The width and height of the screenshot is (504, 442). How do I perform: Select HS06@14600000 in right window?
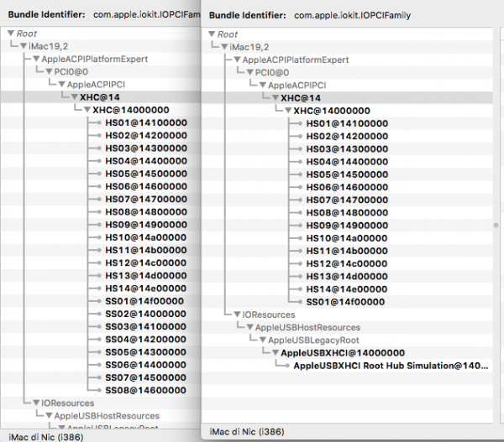[347, 187]
